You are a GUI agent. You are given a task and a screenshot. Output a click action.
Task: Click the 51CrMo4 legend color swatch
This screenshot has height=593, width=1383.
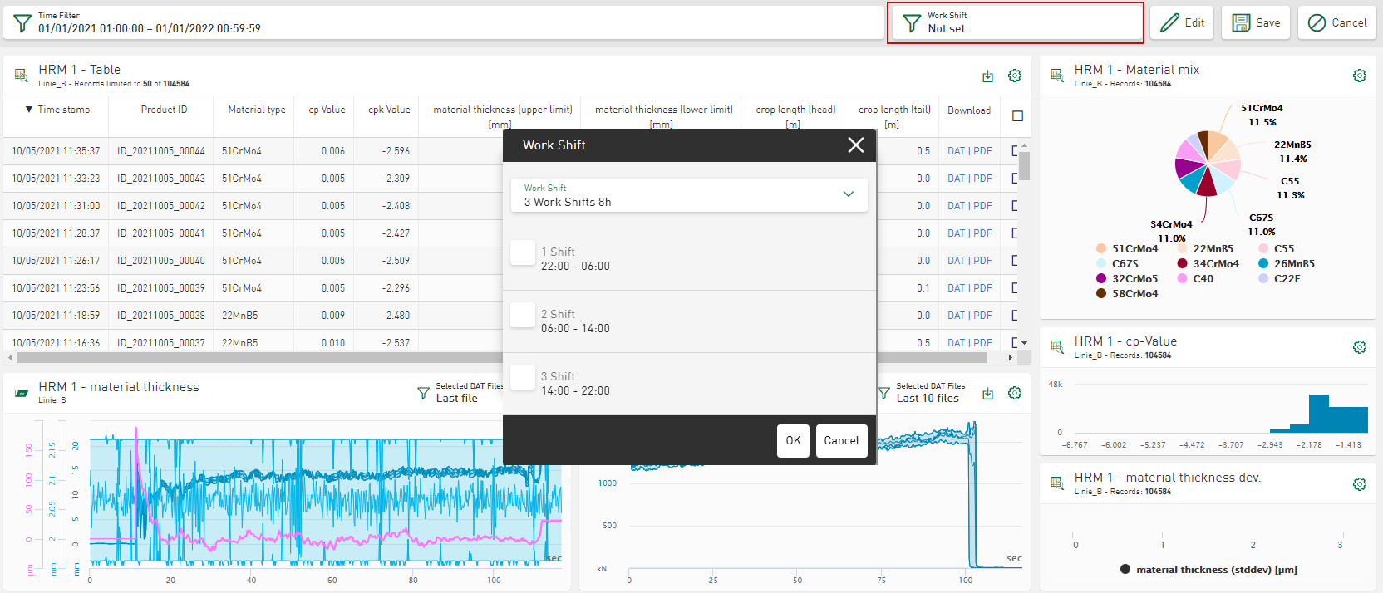pos(1101,249)
